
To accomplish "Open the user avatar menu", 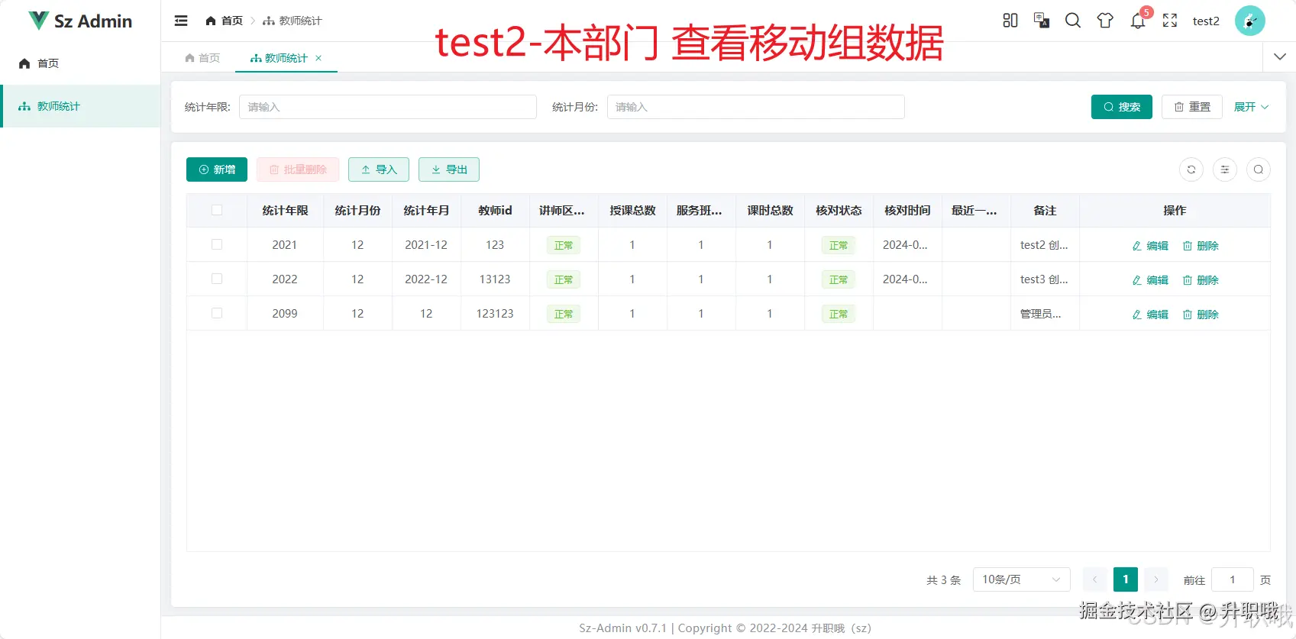I will (x=1250, y=21).
